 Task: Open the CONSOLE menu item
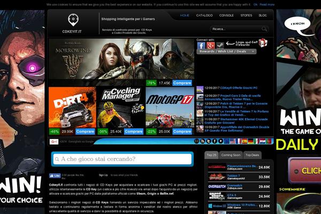point(226,16)
